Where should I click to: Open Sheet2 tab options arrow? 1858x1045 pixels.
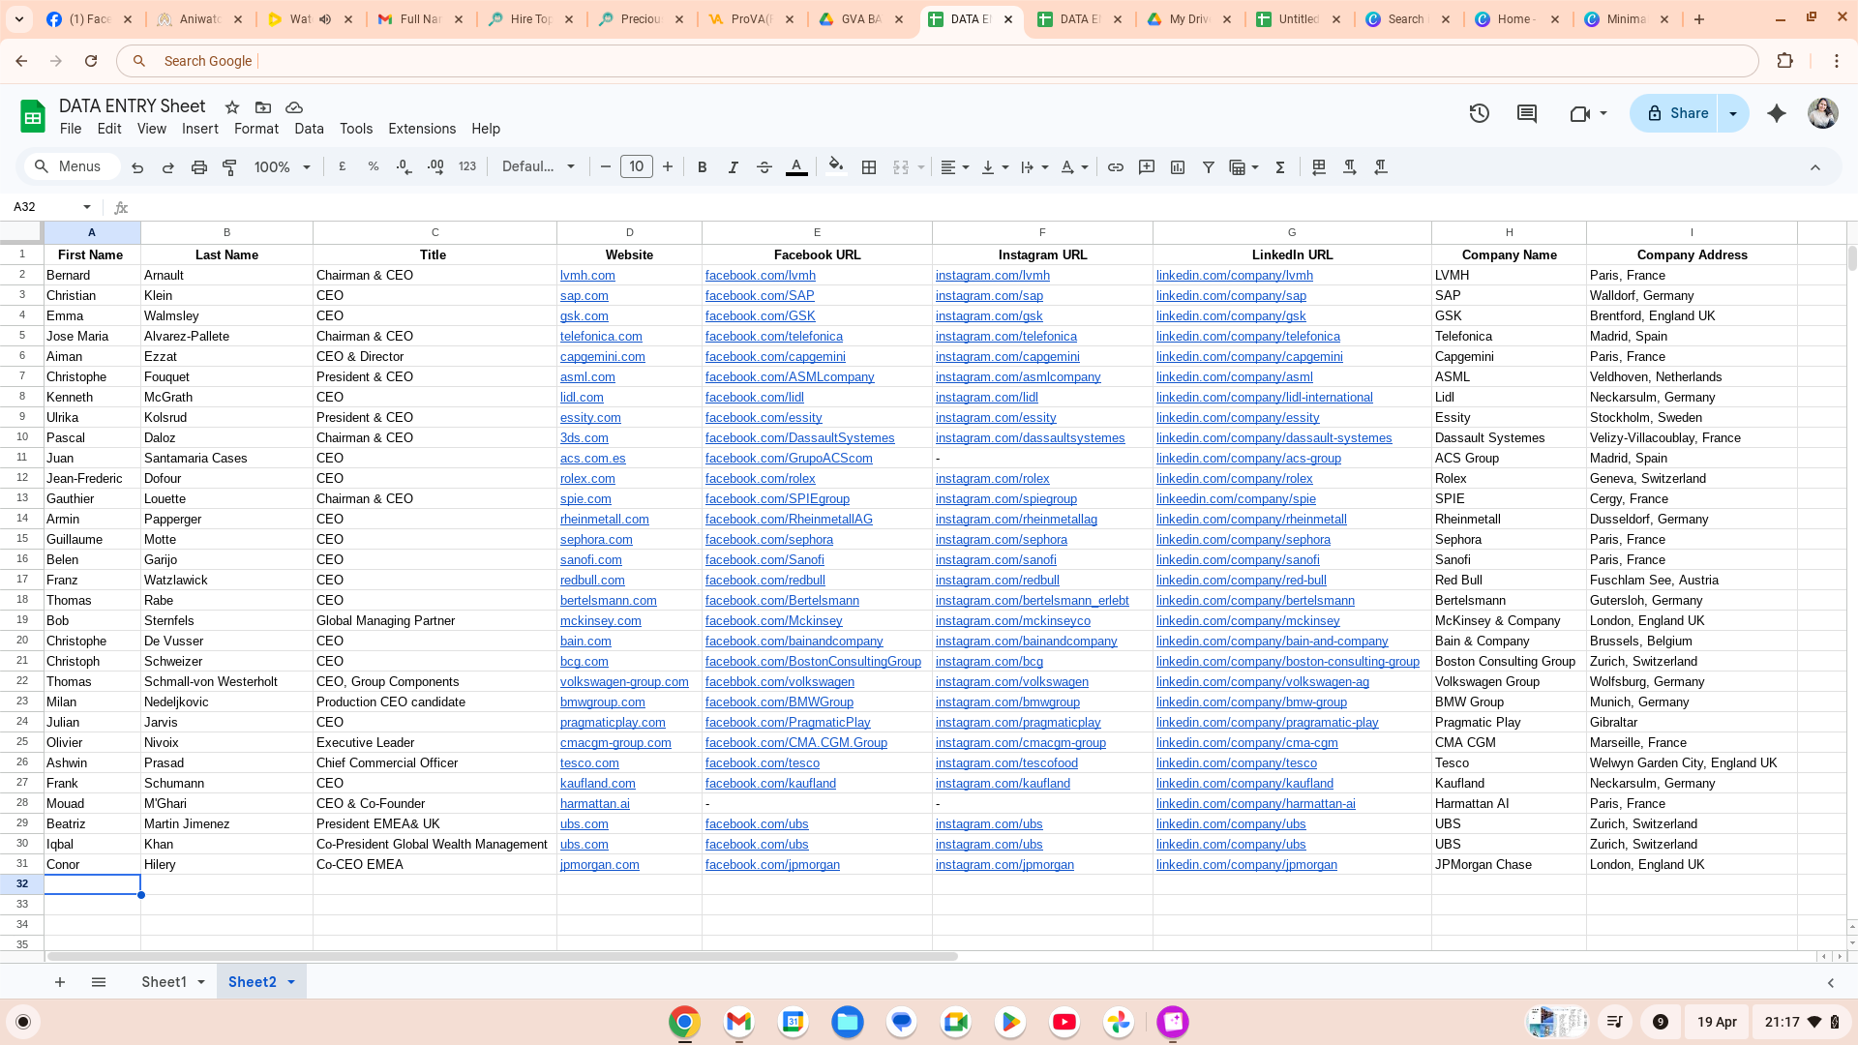point(290,982)
